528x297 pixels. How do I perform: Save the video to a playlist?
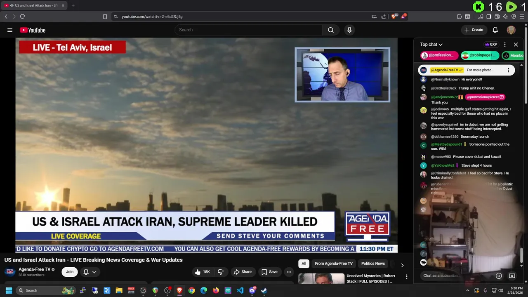click(x=269, y=272)
